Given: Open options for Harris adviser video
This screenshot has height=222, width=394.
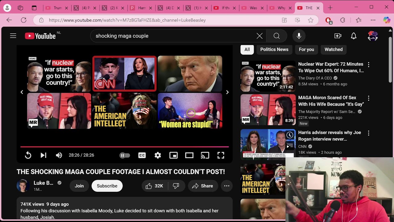Looking at the screenshot, I should point(368,133).
